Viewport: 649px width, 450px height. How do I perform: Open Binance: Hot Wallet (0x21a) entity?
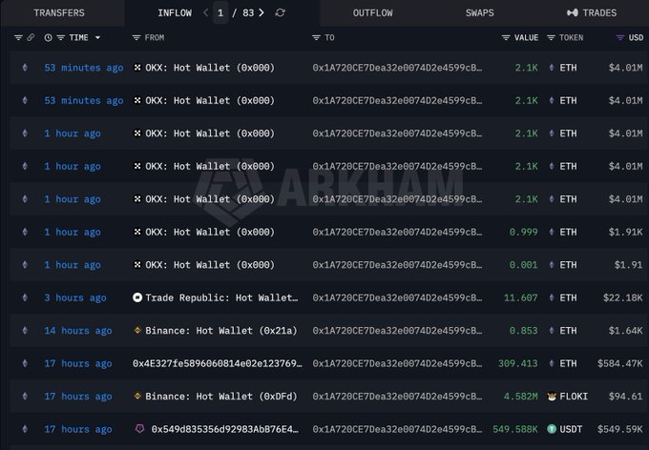point(221,331)
